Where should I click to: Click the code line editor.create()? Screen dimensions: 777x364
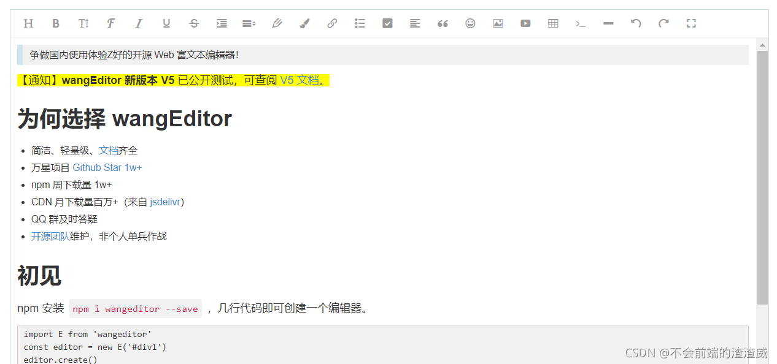pyautogui.click(x=60, y=360)
